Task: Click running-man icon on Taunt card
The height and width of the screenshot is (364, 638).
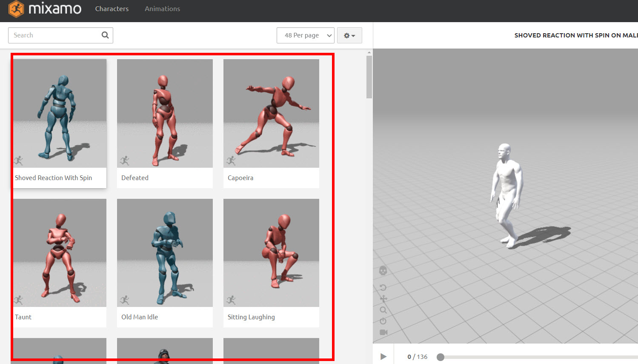Action: tap(18, 300)
